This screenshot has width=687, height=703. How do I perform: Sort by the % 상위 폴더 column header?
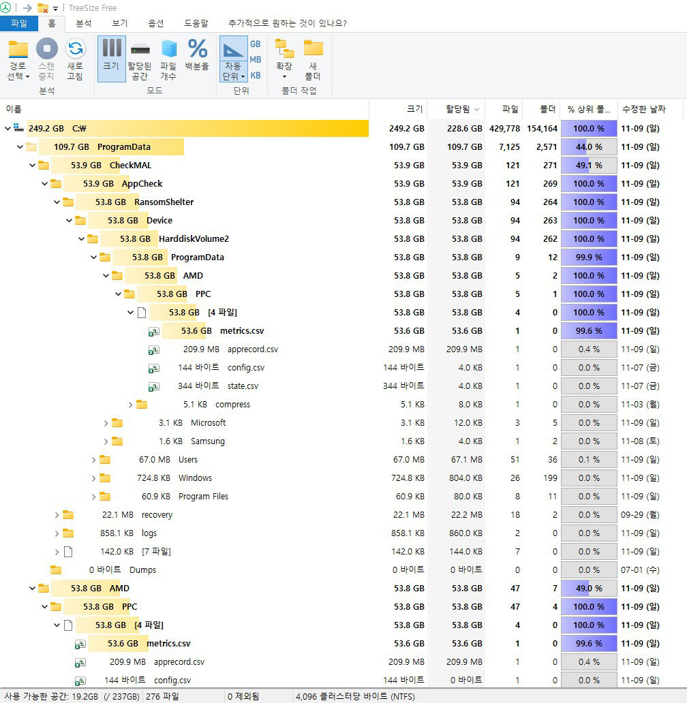[x=589, y=109]
